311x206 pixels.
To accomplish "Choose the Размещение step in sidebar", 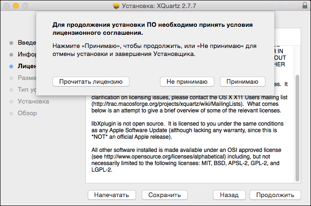I will [27, 78].
